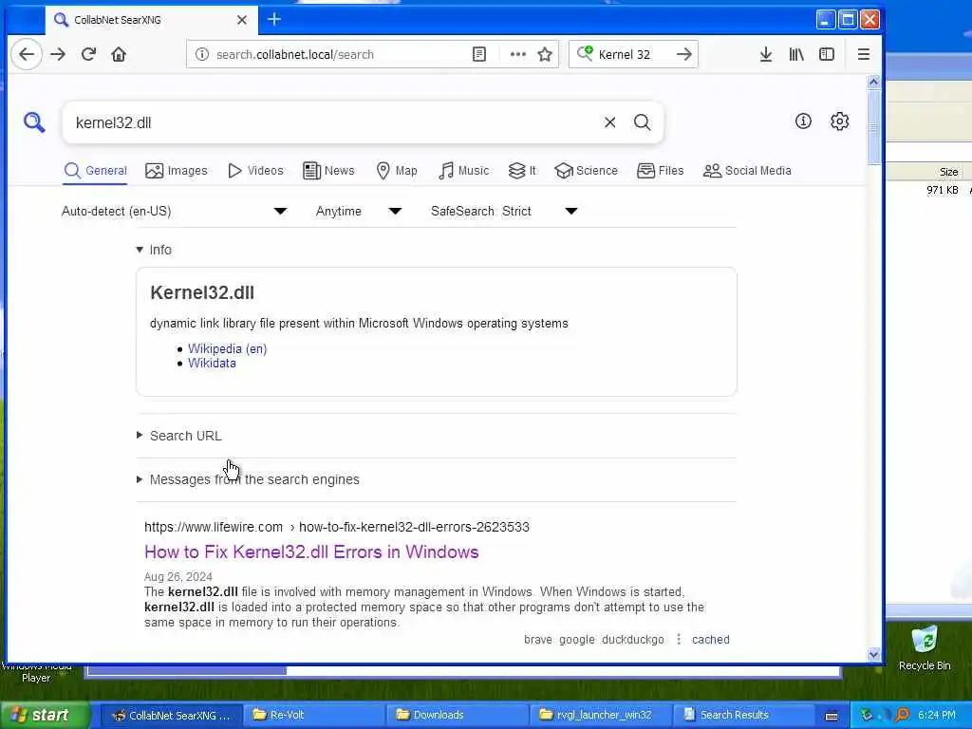Open How to Fix Kernel32.dll Errors result
This screenshot has height=729, width=972.
[x=311, y=551]
